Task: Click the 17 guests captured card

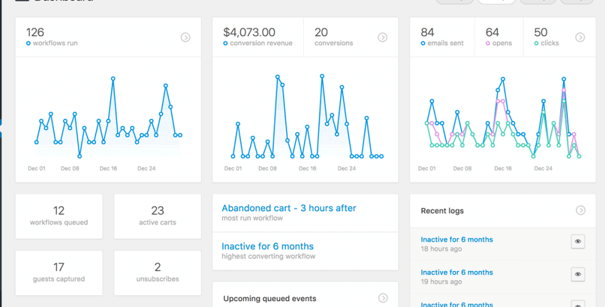Action: (59, 273)
